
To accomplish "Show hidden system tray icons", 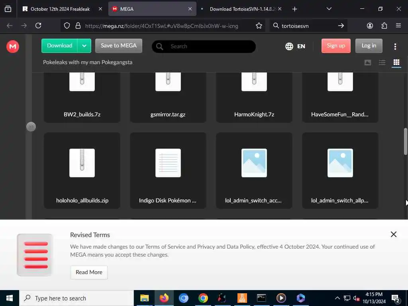I will [337, 298].
